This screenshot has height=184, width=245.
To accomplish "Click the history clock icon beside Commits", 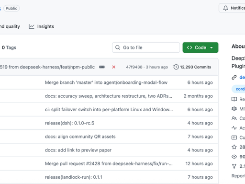I will click(x=176, y=67).
